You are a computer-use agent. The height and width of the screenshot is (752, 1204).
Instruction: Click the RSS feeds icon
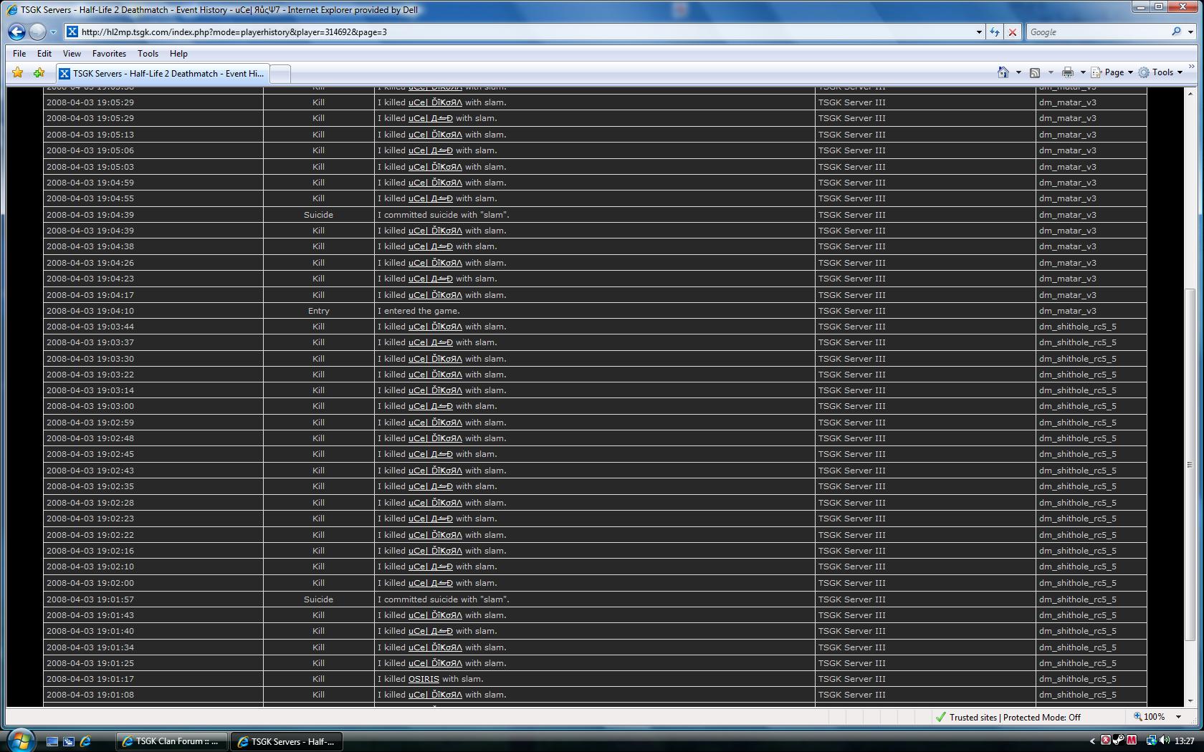pos(1034,72)
